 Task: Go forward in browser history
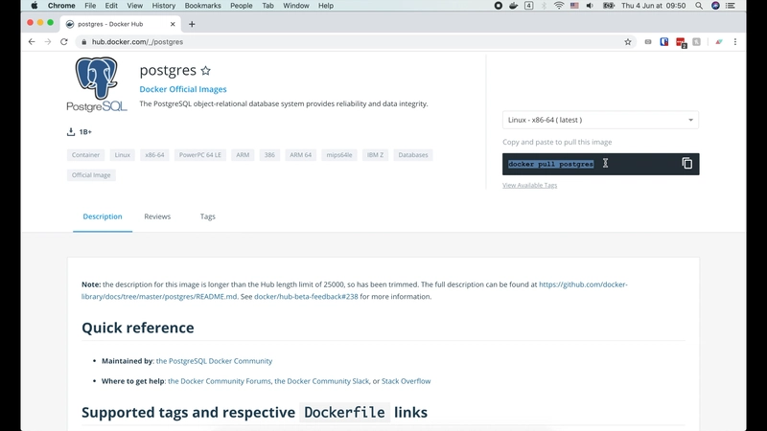coord(47,42)
